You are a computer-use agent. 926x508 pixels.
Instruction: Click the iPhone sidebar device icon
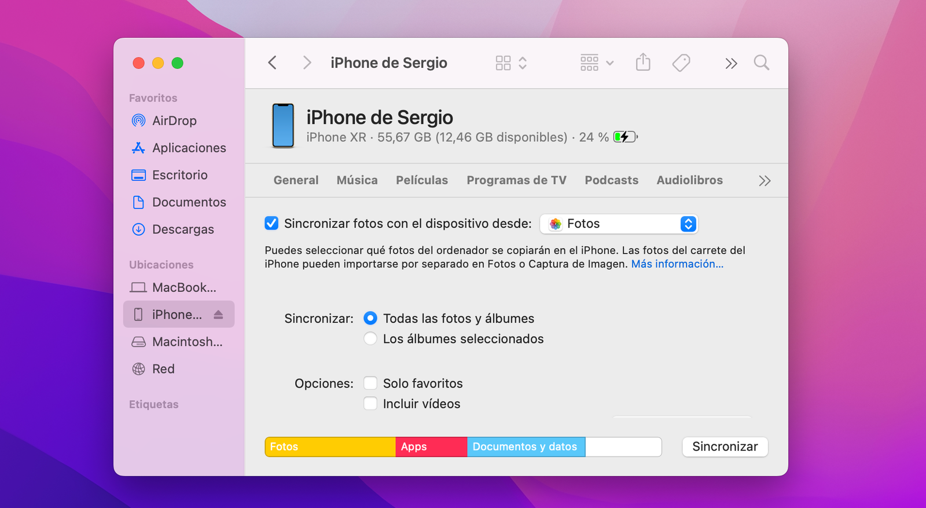click(138, 315)
